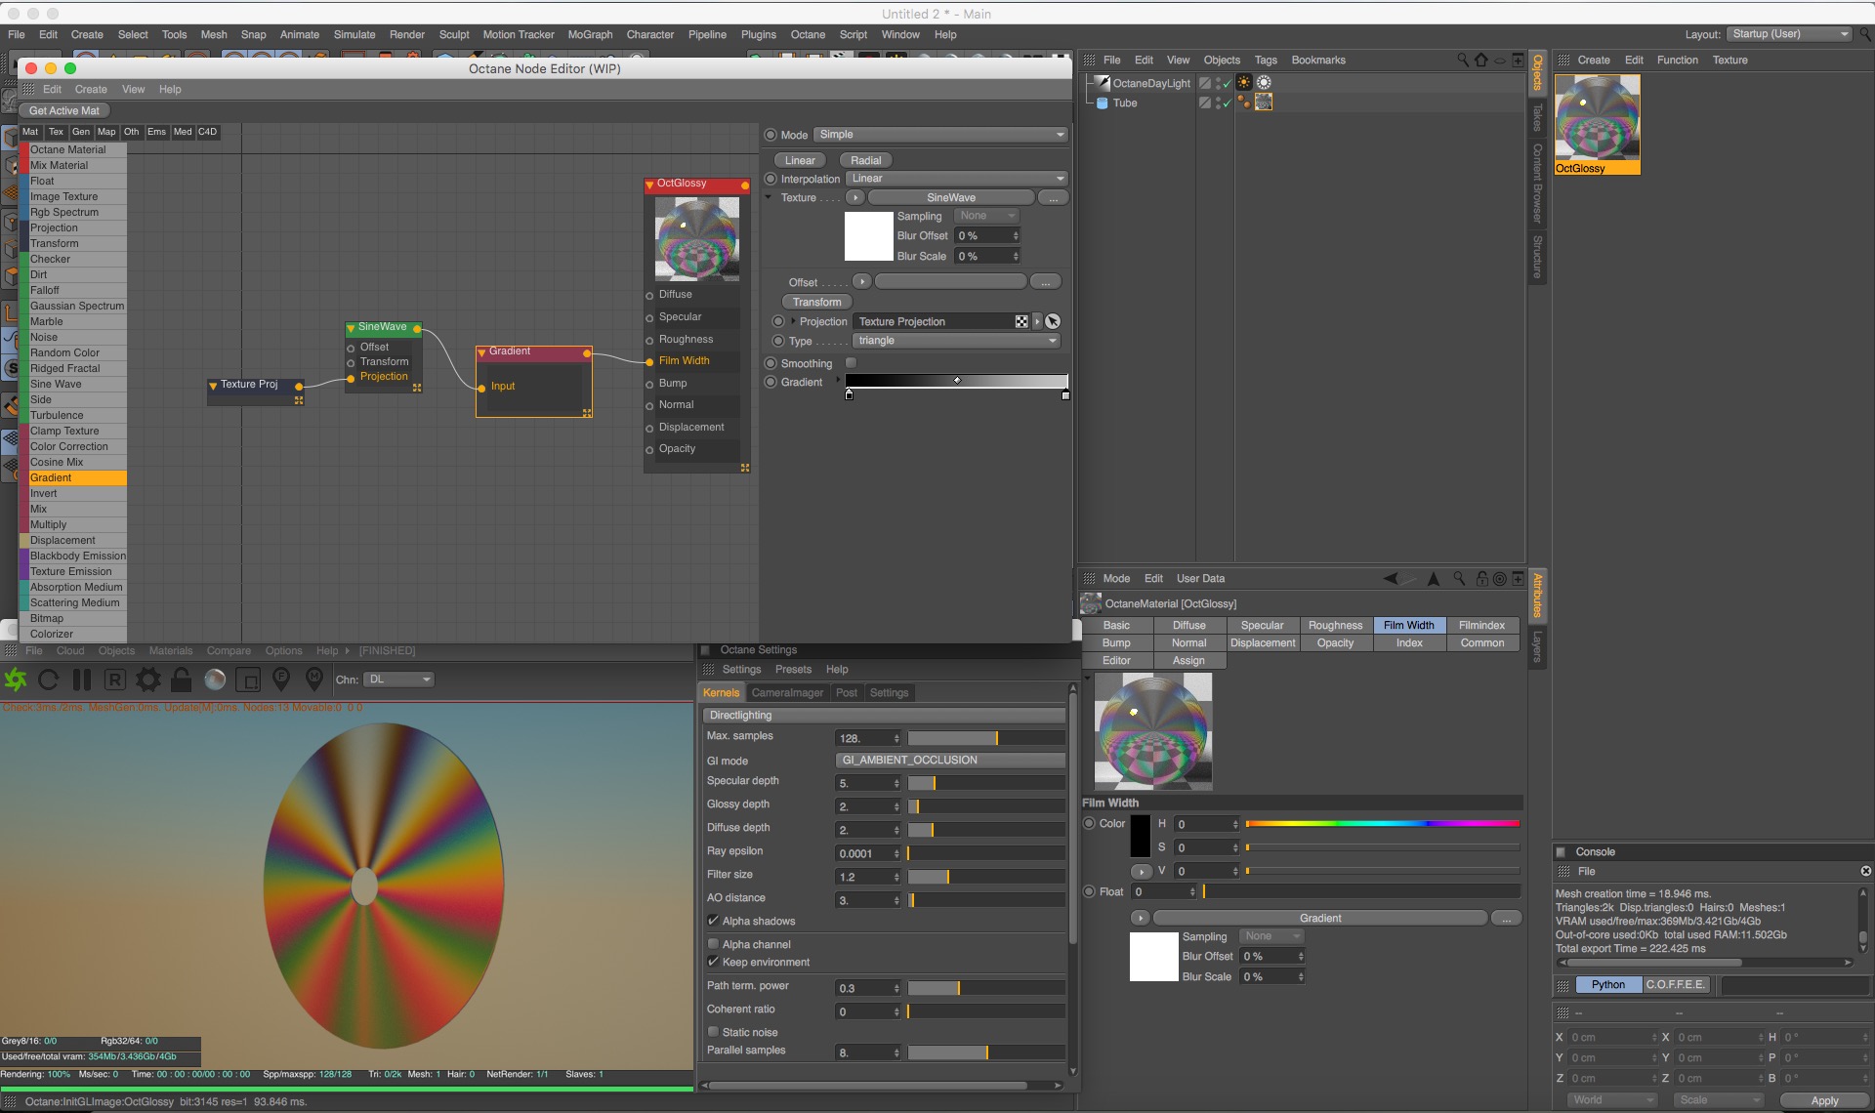This screenshot has width=1875, height=1113.
Task: Click the Radial gradient button
Action: [865, 160]
